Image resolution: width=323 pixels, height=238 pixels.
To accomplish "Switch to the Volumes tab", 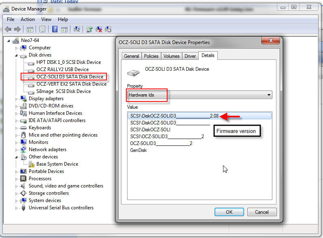I will (171, 56).
